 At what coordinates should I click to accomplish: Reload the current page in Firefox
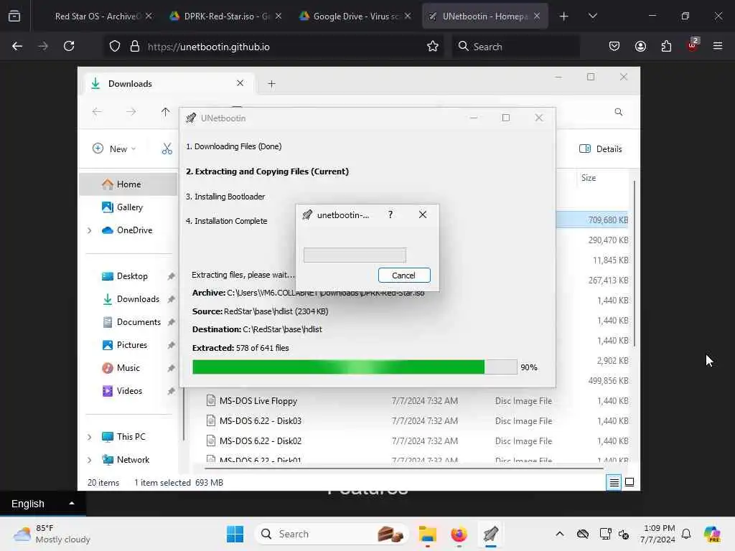69,46
